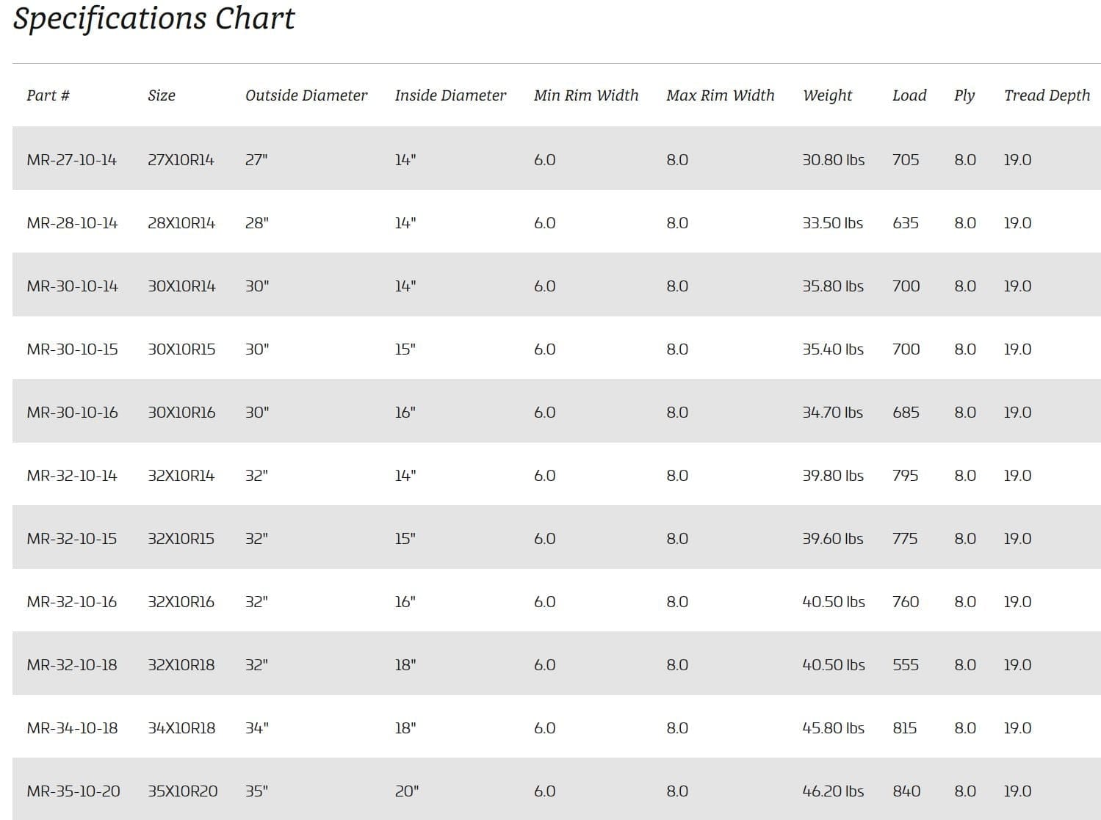Image resolution: width=1101 pixels, height=820 pixels.
Task: Click the 815 load value
Action: [905, 728]
